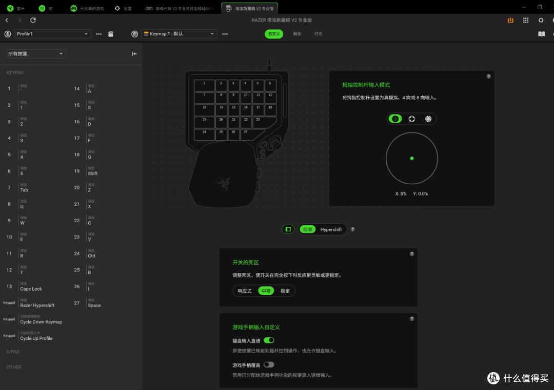Open the 已关联的游戏 tab

87,9
